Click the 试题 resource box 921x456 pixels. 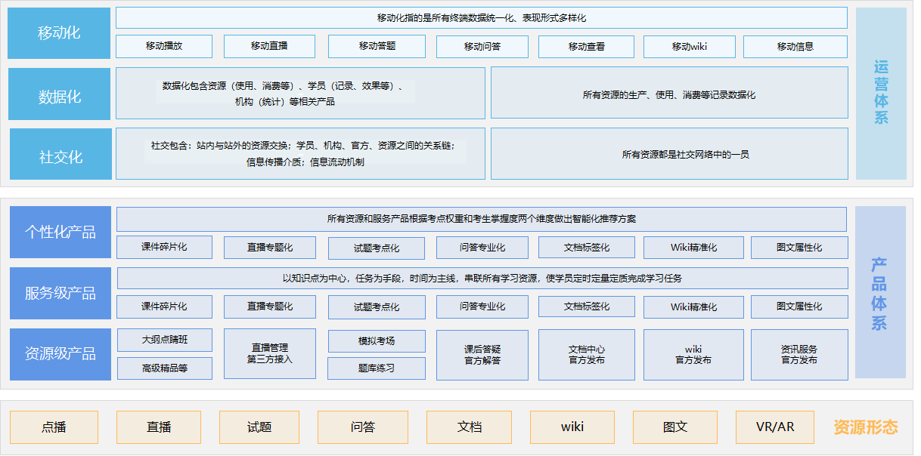click(259, 427)
